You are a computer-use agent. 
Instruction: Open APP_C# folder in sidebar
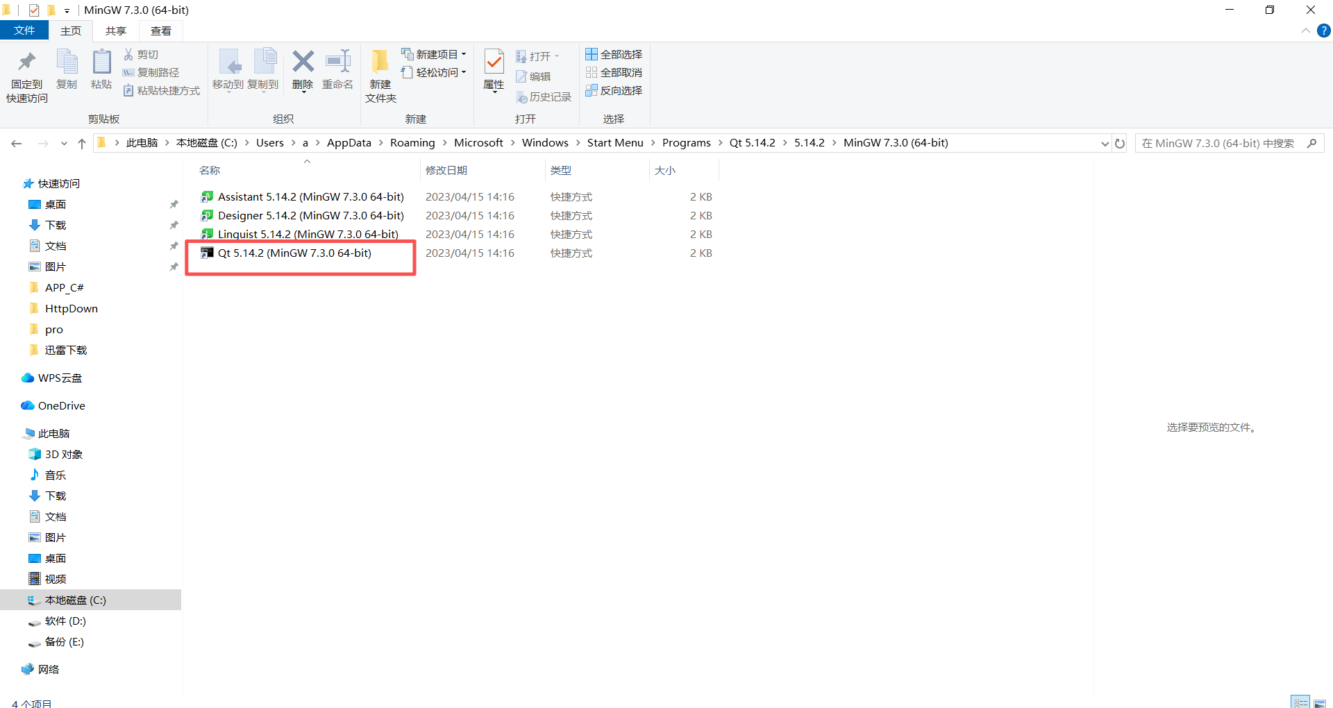point(57,288)
